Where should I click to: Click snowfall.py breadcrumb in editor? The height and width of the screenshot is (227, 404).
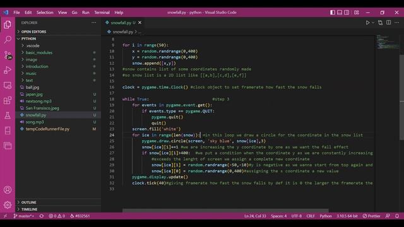[122, 32]
